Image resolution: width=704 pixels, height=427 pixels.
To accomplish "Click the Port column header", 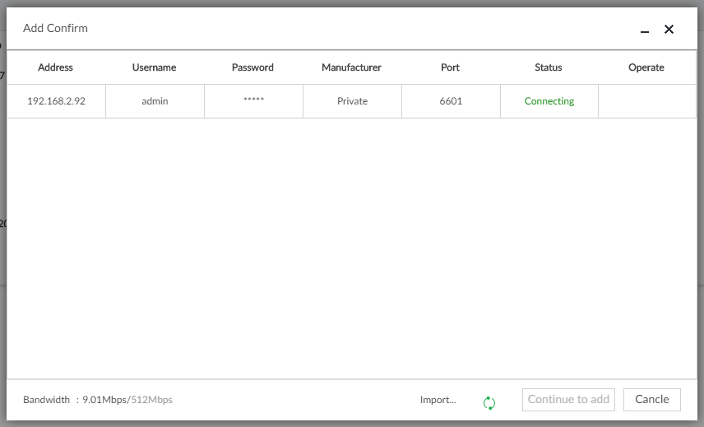I will click(450, 67).
